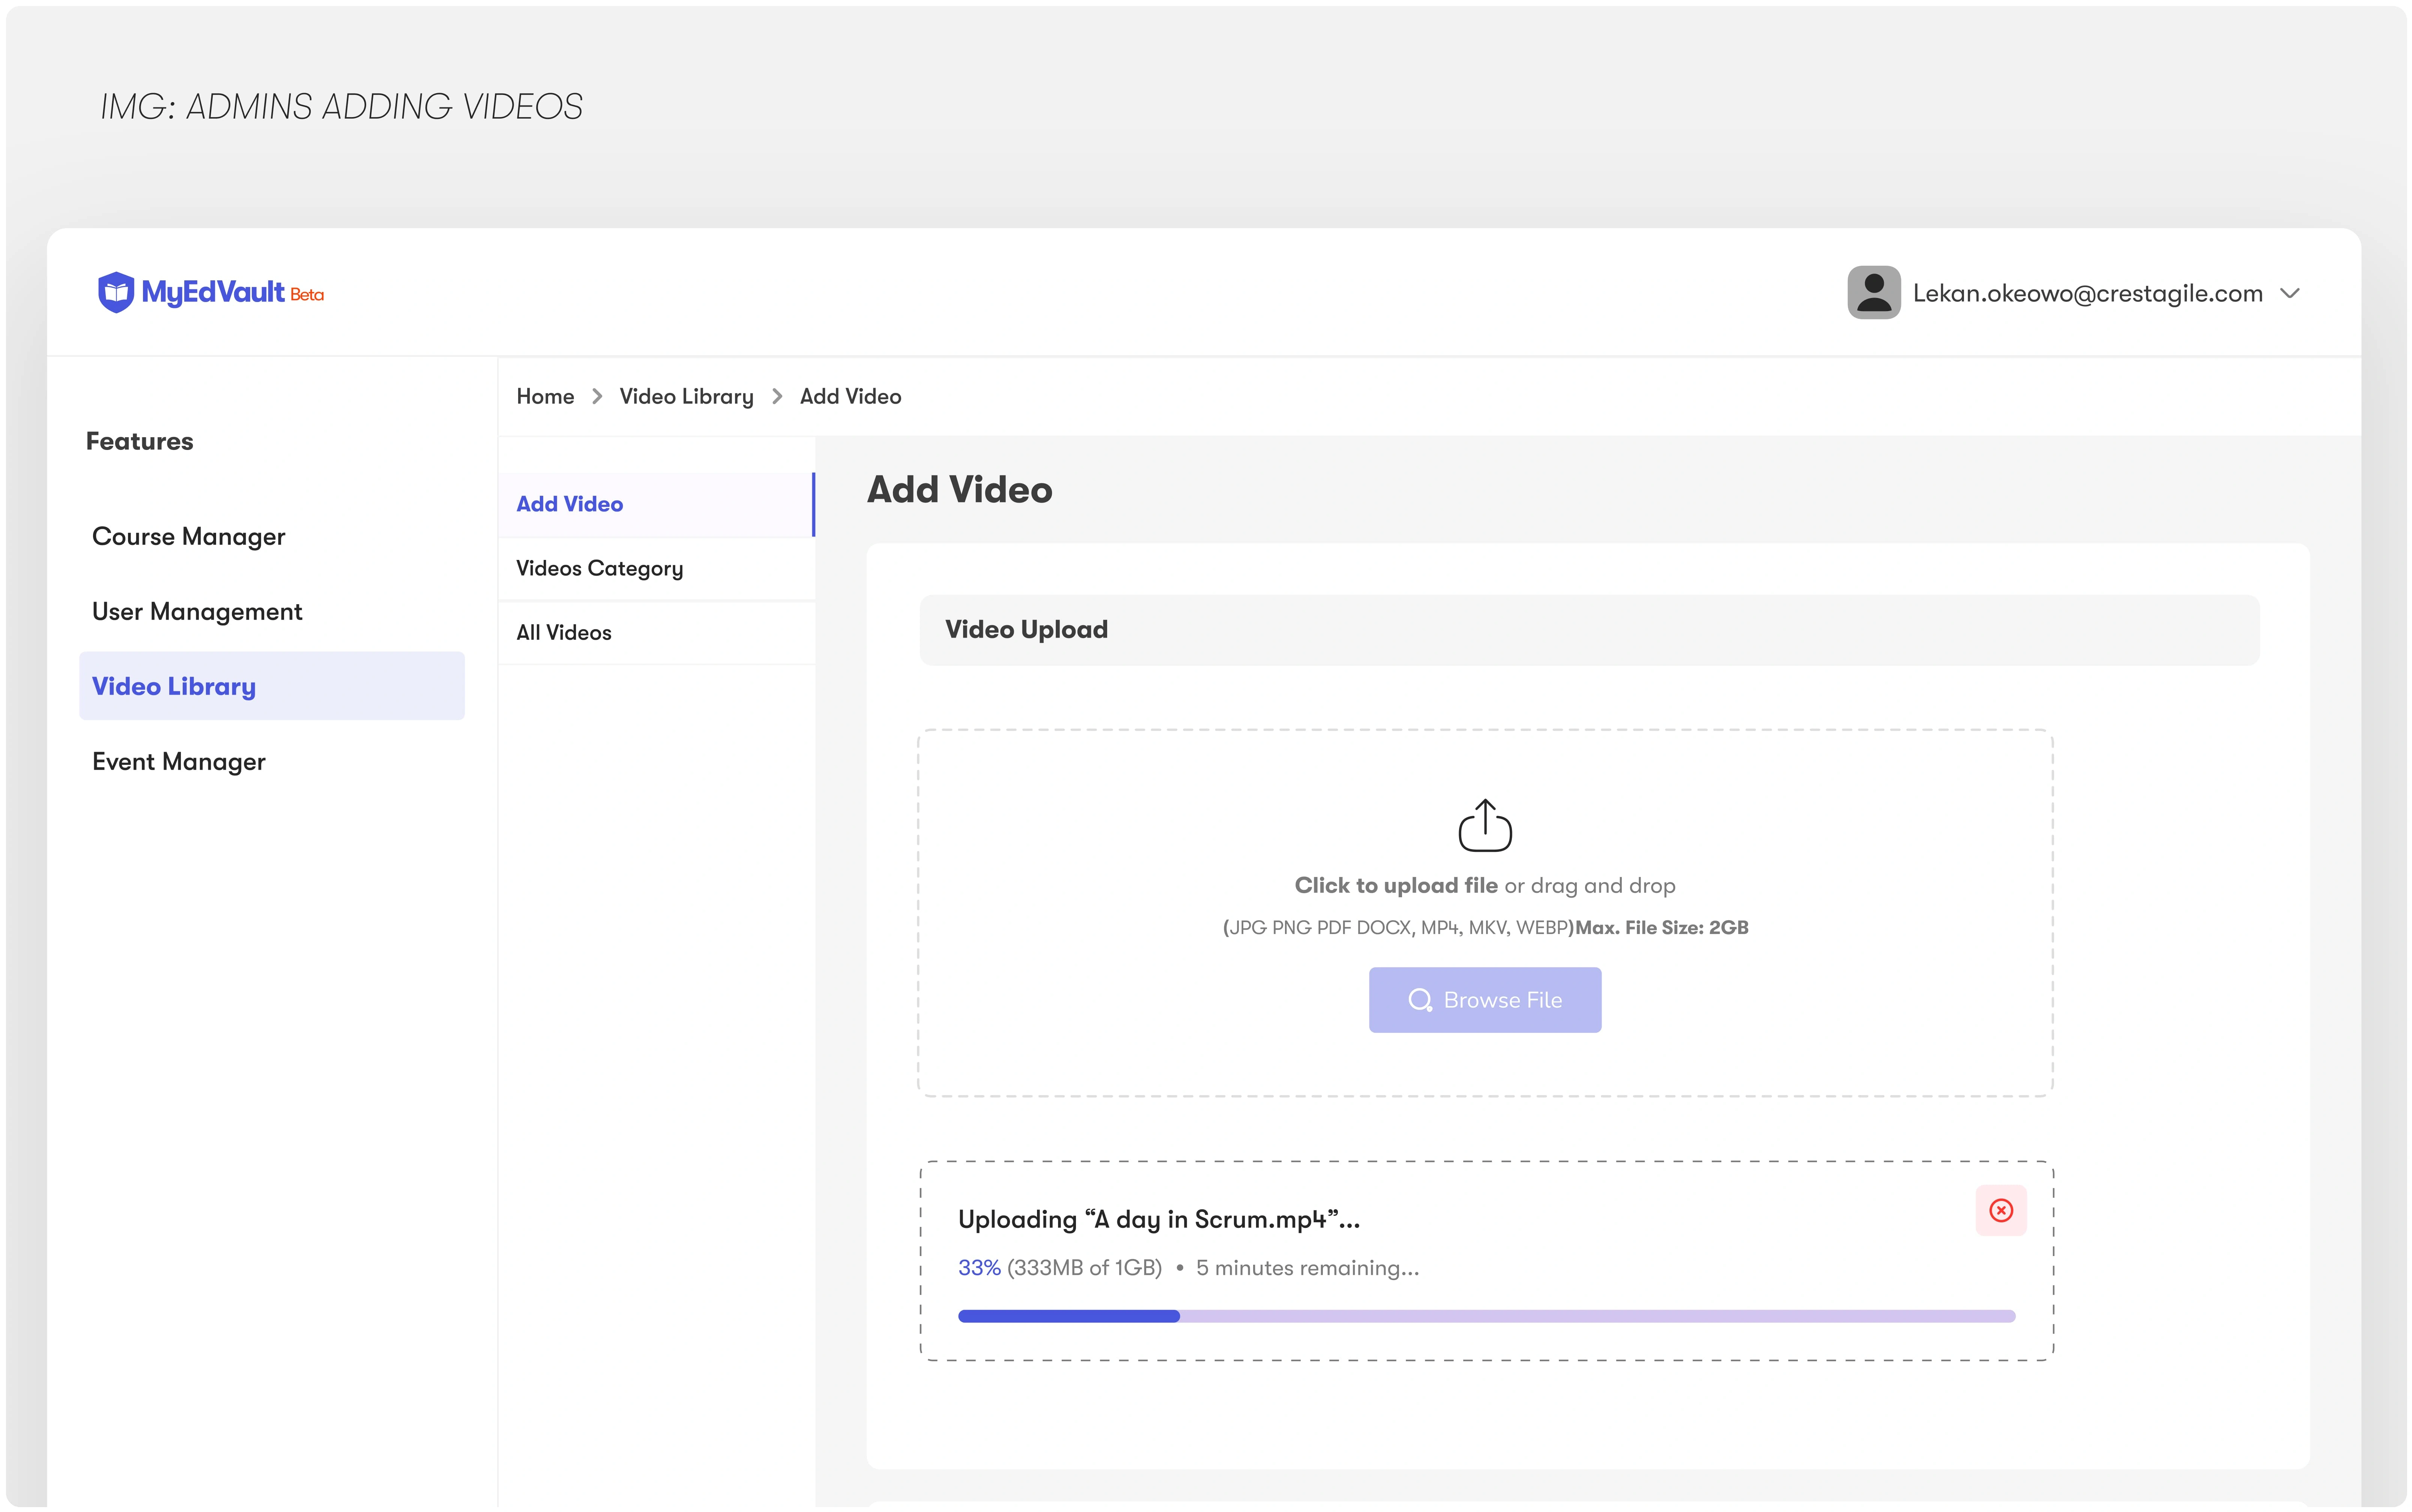
Task: Click the '5 minutes remaining...' status text
Action: (1307, 1268)
